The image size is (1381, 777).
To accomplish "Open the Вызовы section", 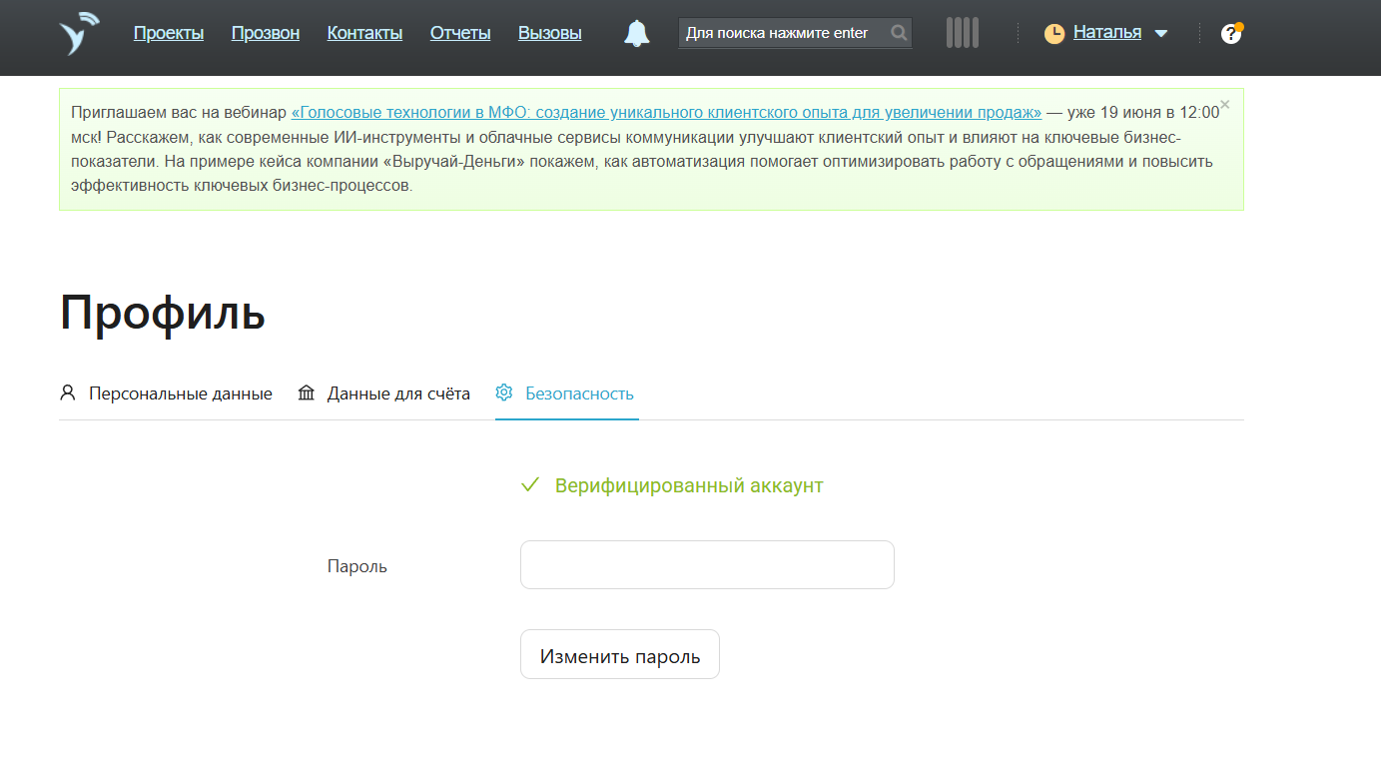I will [549, 33].
